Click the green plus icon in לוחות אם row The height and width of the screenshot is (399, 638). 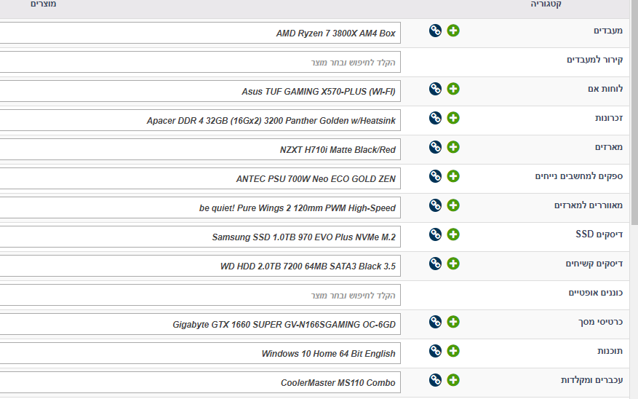pos(453,89)
